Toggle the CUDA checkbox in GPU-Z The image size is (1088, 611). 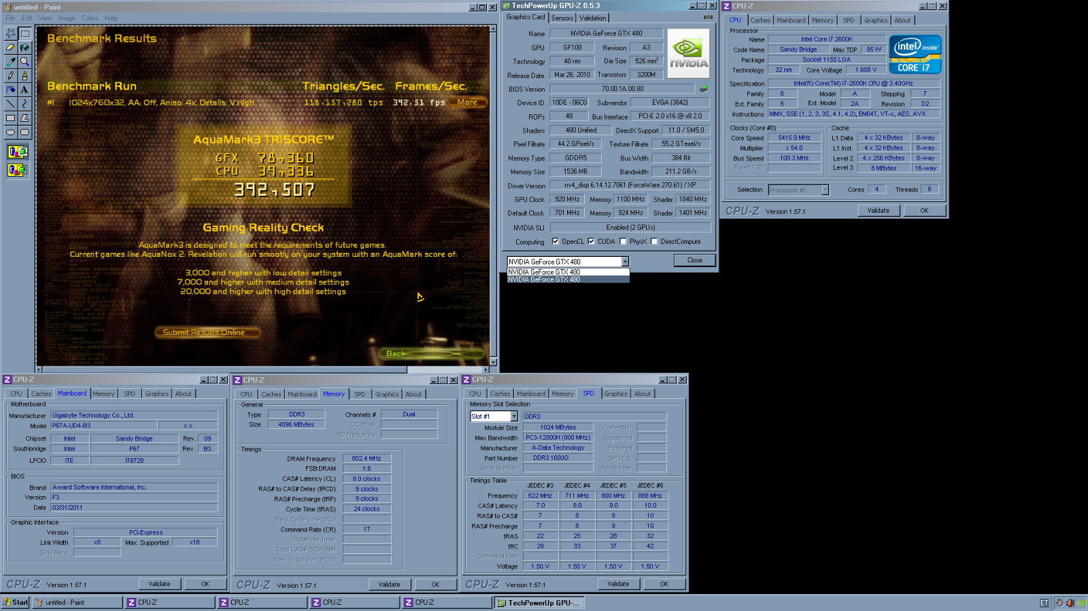click(591, 241)
